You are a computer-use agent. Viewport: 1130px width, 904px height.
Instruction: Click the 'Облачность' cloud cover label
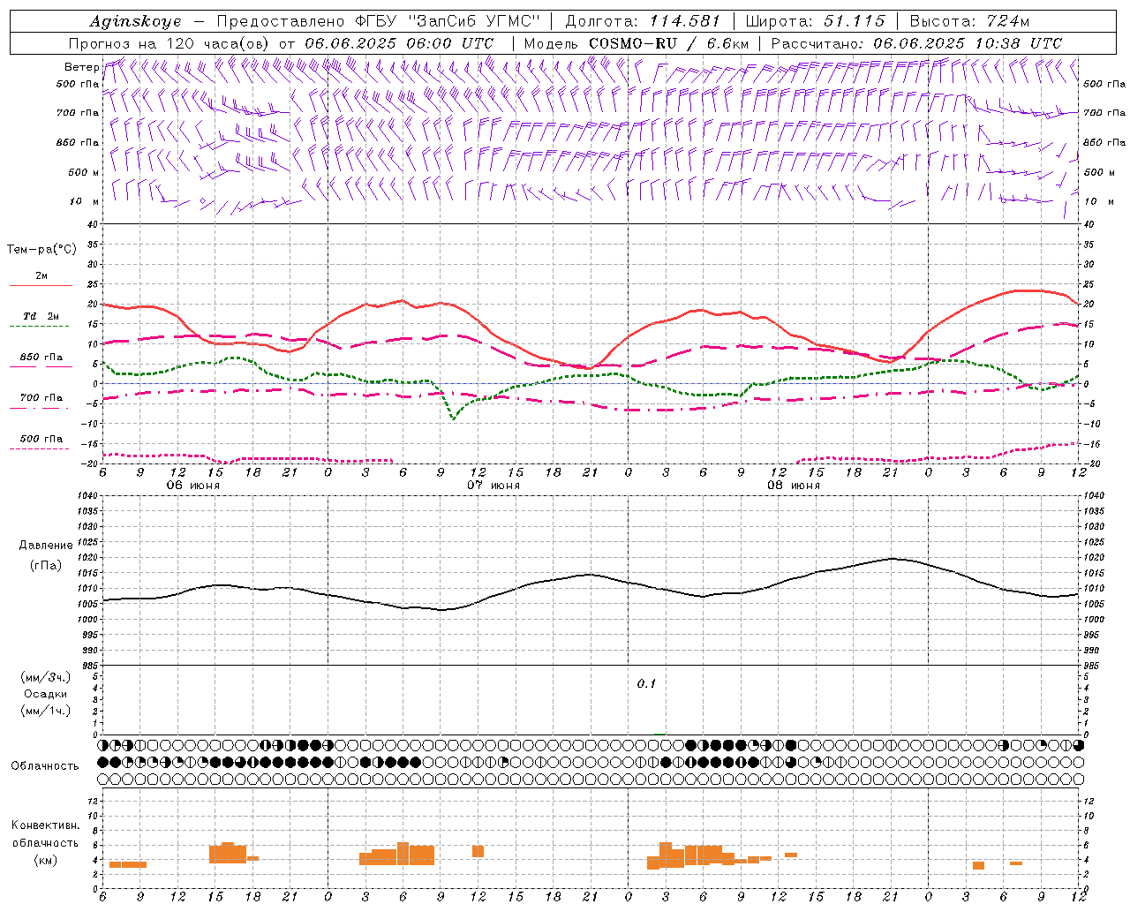(x=45, y=766)
